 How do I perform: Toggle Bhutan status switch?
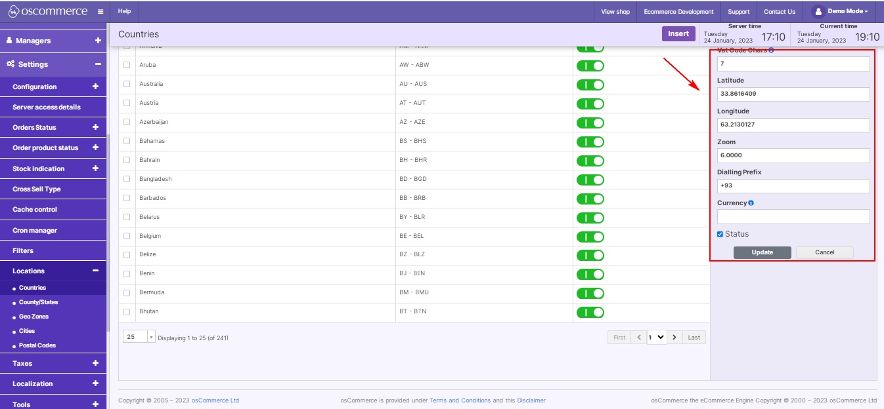tap(590, 312)
